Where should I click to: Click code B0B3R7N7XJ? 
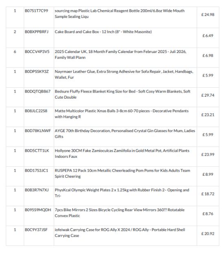click(37, 190)
